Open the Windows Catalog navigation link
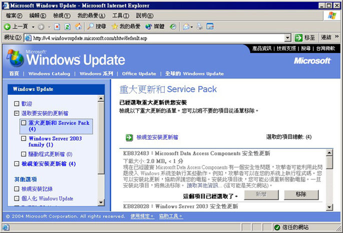This screenshot has height=233, width=343. 49,74
